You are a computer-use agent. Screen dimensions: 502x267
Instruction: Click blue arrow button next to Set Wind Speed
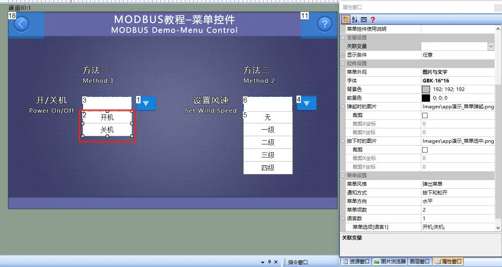306,103
